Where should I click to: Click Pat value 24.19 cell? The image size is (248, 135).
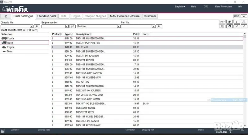pos(145,104)
